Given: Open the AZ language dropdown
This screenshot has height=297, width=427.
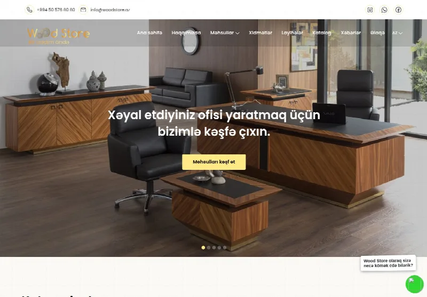Looking at the screenshot, I should tap(397, 33).
